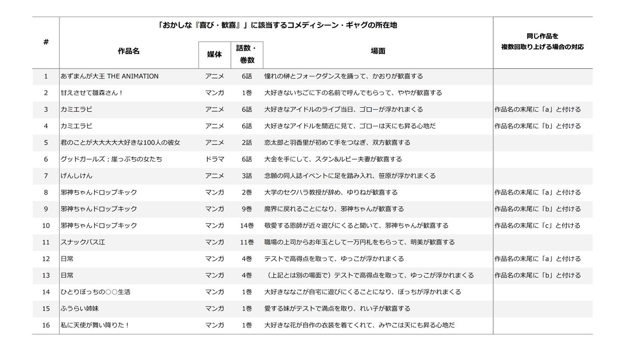Image resolution: width=625 pixels, height=351 pixels.
Task: Click the '媒体' column header
Action: coord(215,54)
